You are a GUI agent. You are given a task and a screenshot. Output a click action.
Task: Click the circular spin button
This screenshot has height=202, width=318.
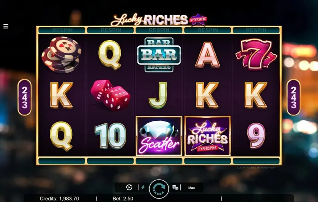pyautogui.click(x=159, y=189)
